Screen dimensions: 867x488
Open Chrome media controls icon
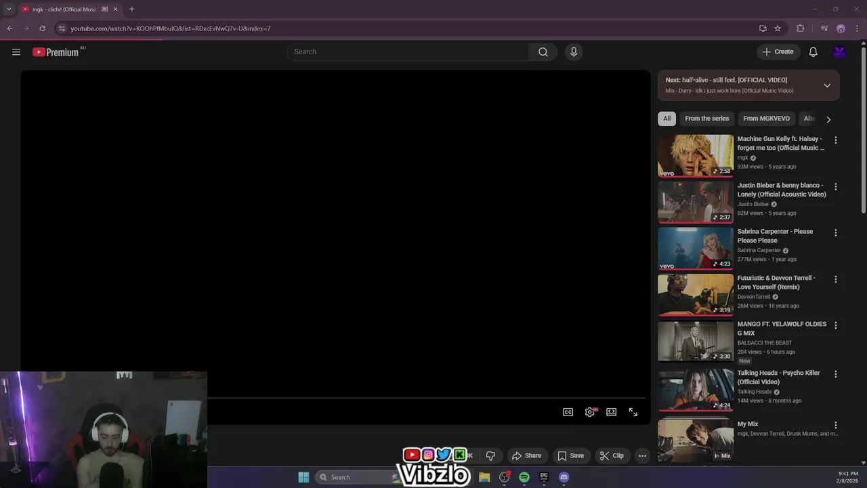click(824, 28)
